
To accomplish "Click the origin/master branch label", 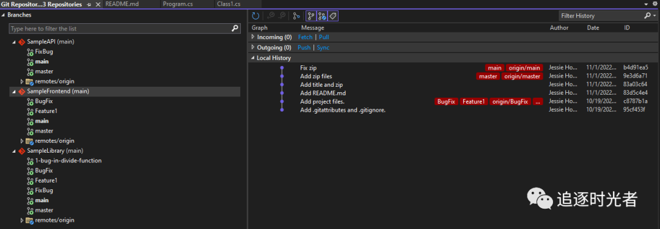I will tap(522, 76).
